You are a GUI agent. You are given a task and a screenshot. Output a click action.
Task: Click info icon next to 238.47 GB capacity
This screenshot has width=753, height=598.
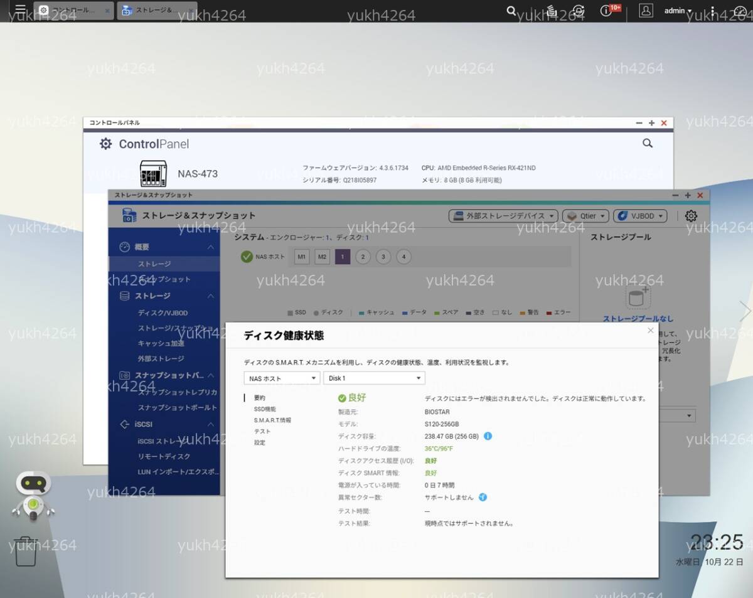(x=488, y=436)
